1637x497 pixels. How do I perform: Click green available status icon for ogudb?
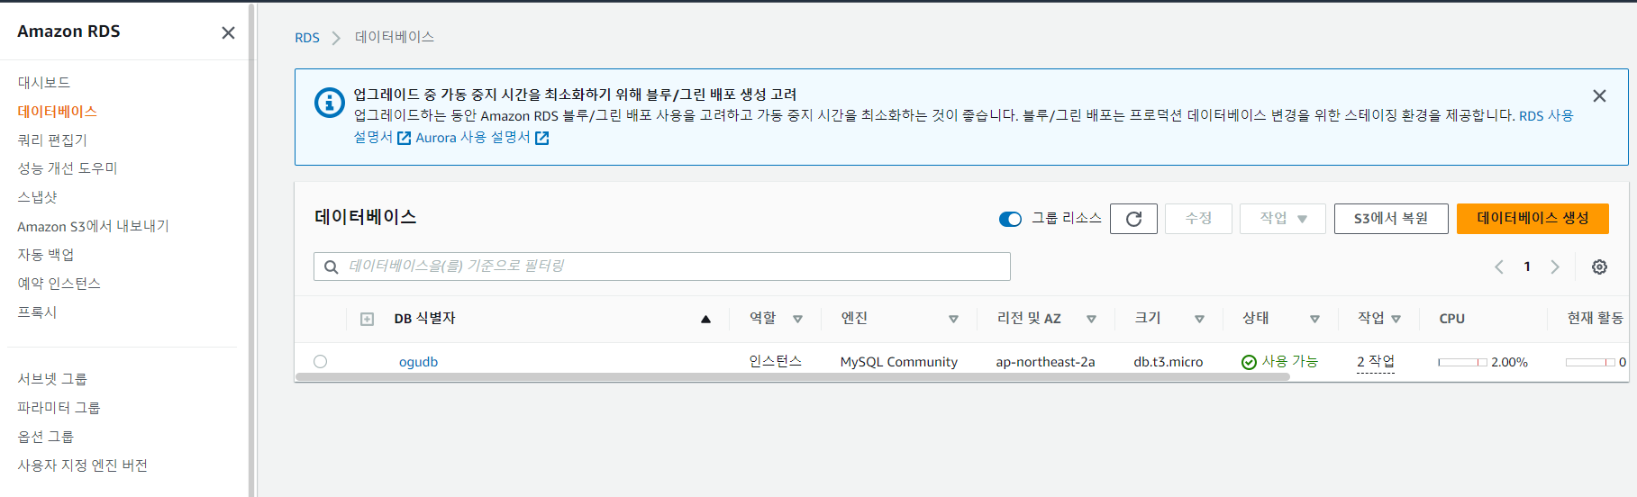pos(1249,362)
